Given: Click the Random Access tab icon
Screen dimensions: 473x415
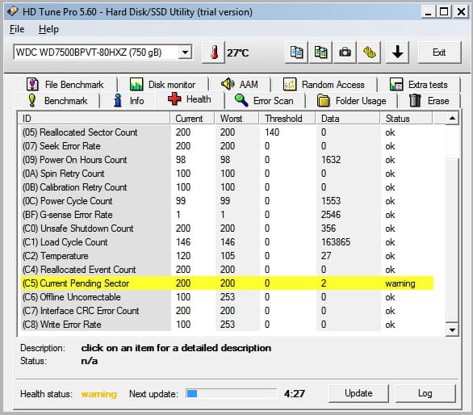Looking at the screenshot, I should (290, 84).
